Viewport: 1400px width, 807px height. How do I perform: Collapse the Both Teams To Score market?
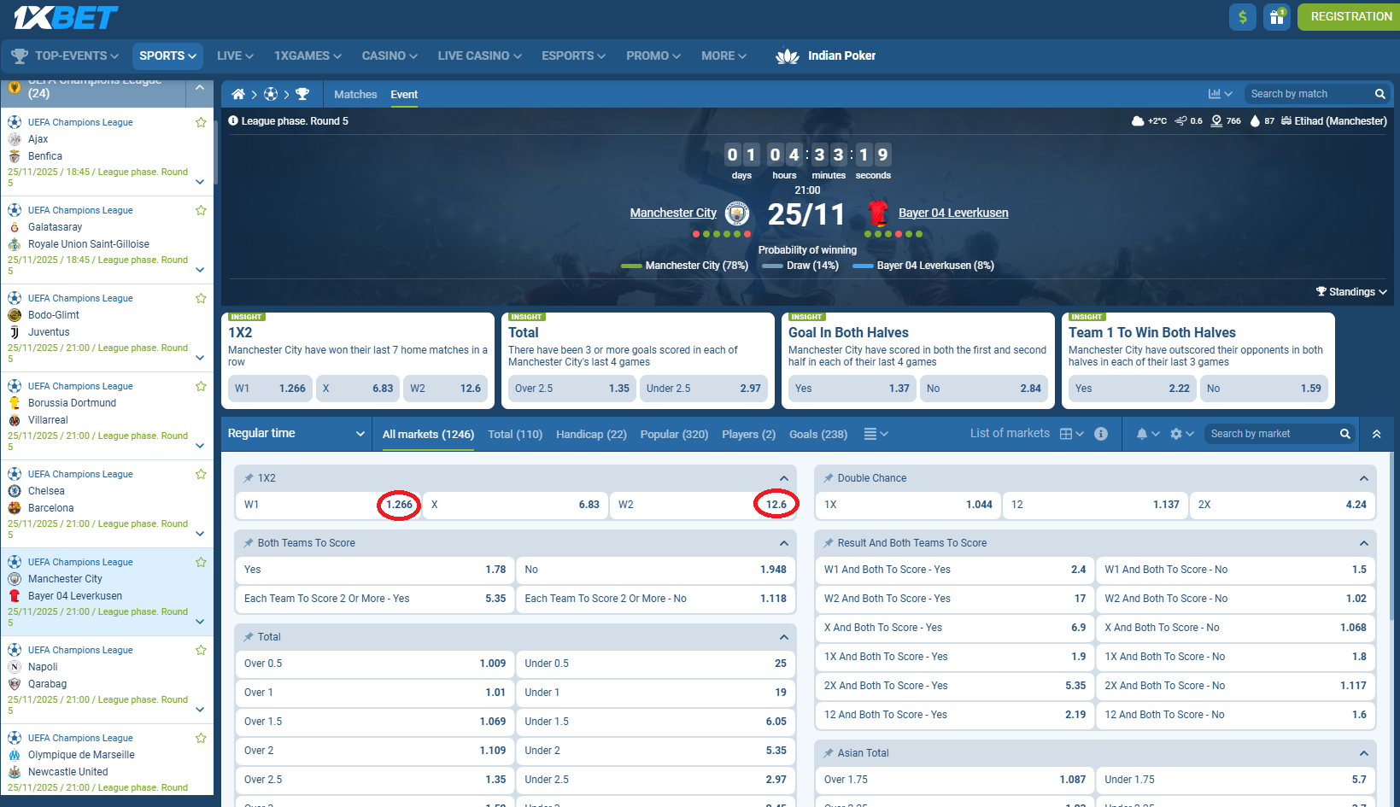tap(783, 543)
